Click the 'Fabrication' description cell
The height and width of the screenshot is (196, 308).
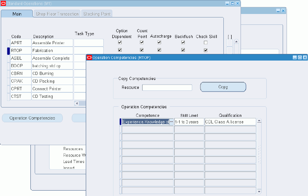[52, 50]
